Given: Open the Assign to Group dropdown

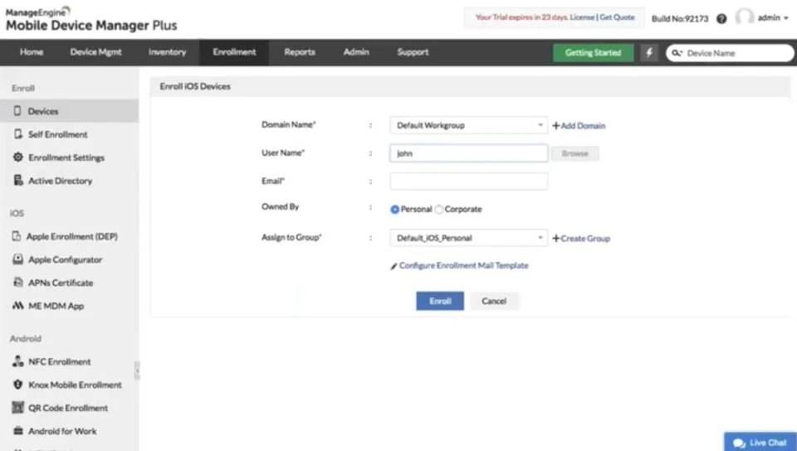Looking at the screenshot, I should 468,238.
